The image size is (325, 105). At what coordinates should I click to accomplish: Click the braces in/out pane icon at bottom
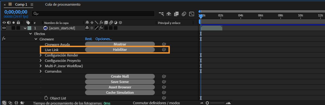pos(16,103)
